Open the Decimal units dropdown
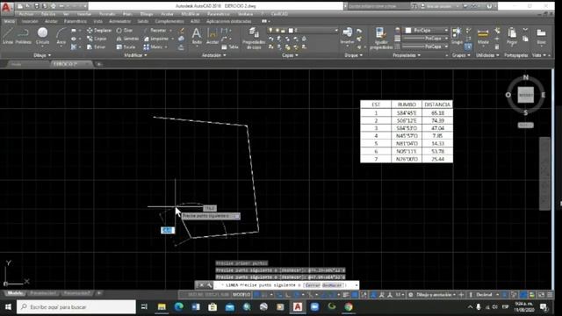The width and height of the screenshot is (562, 316). pyautogui.click(x=487, y=295)
